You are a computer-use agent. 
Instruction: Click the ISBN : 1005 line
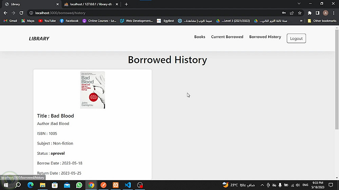[x=47, y=134]
